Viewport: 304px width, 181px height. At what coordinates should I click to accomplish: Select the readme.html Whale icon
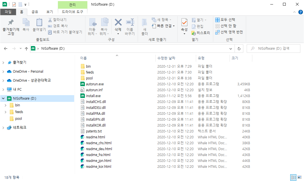coord(83,137)
